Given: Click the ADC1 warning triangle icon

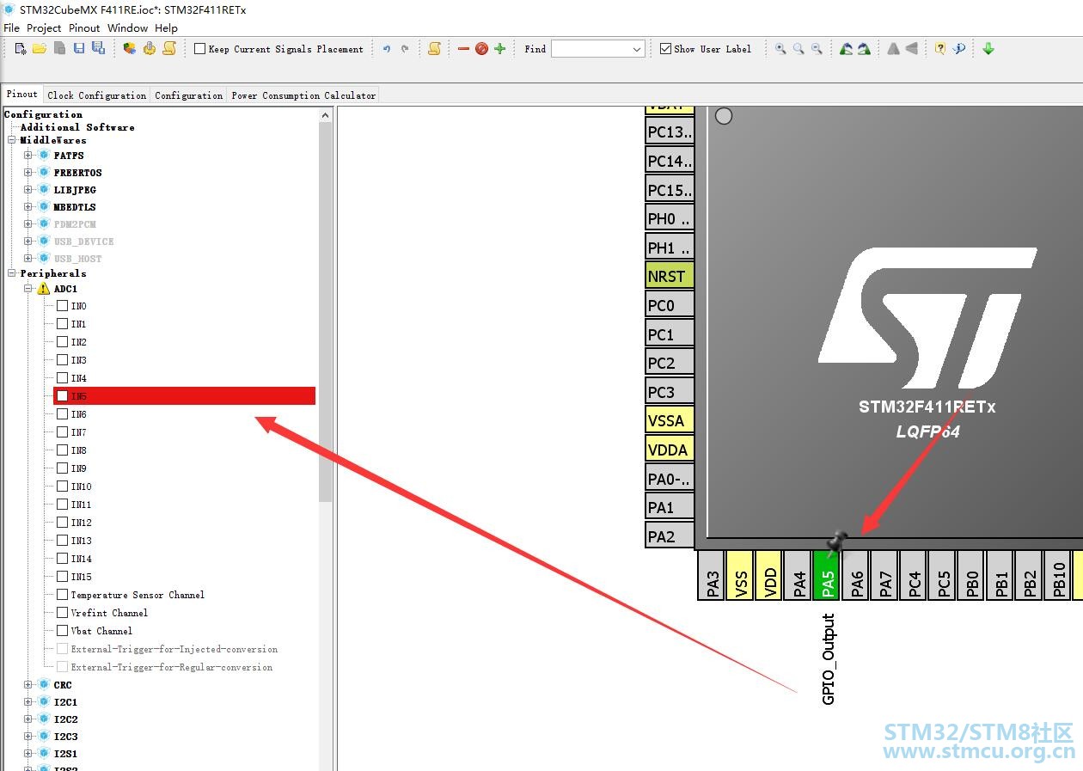Looking at the screenshot, I should point(44,289).
